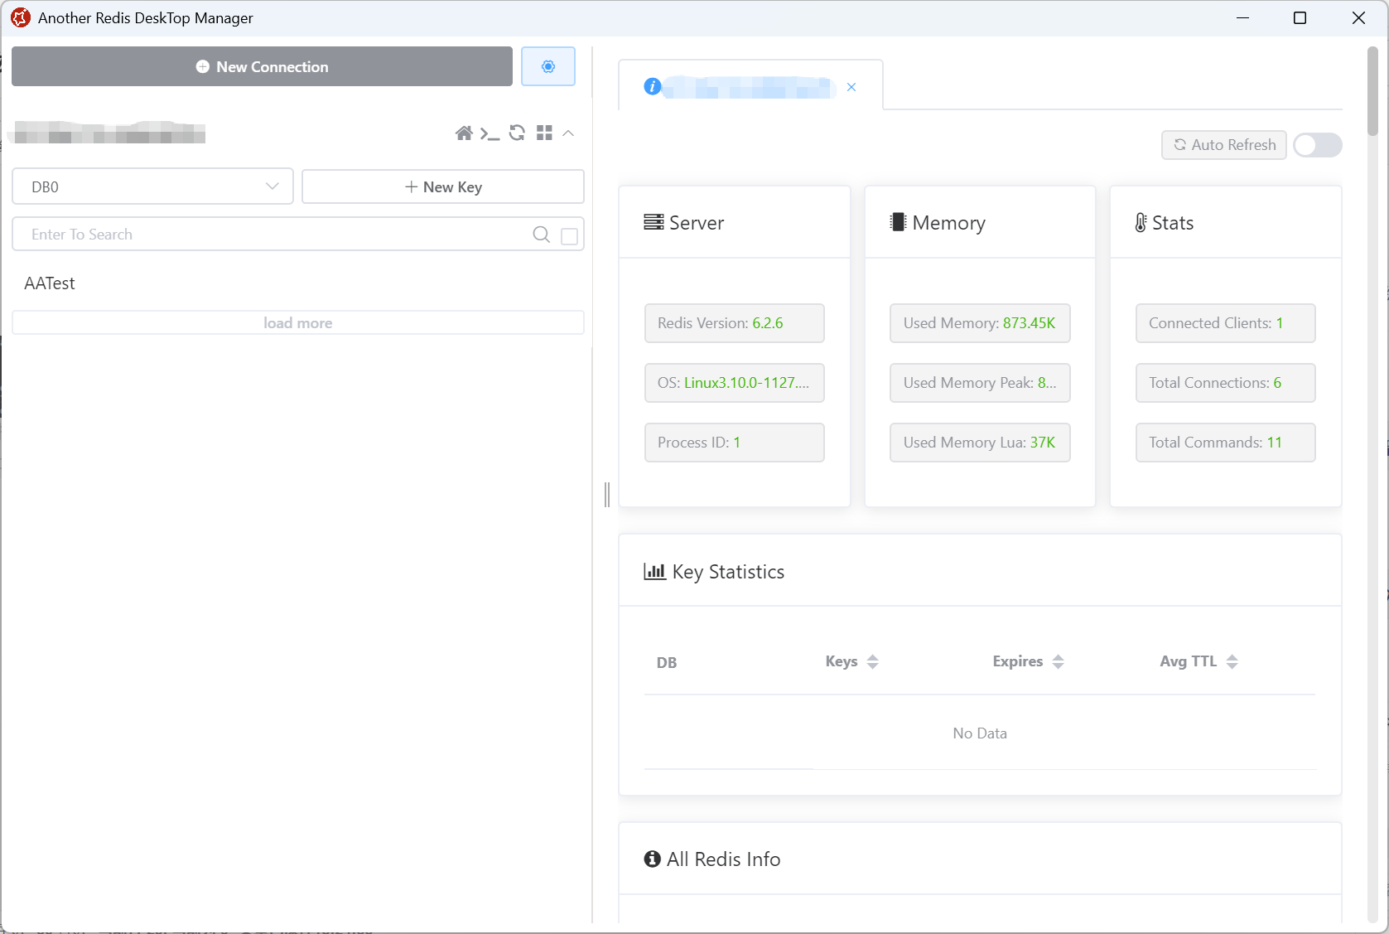The width and height of the screenshot is (1389, 934).
Task: Click the vertical scrollbar on the right
Action: (1372, 91)
